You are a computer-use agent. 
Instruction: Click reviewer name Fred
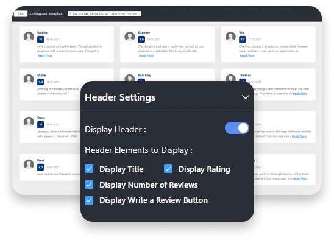[40, 160]
